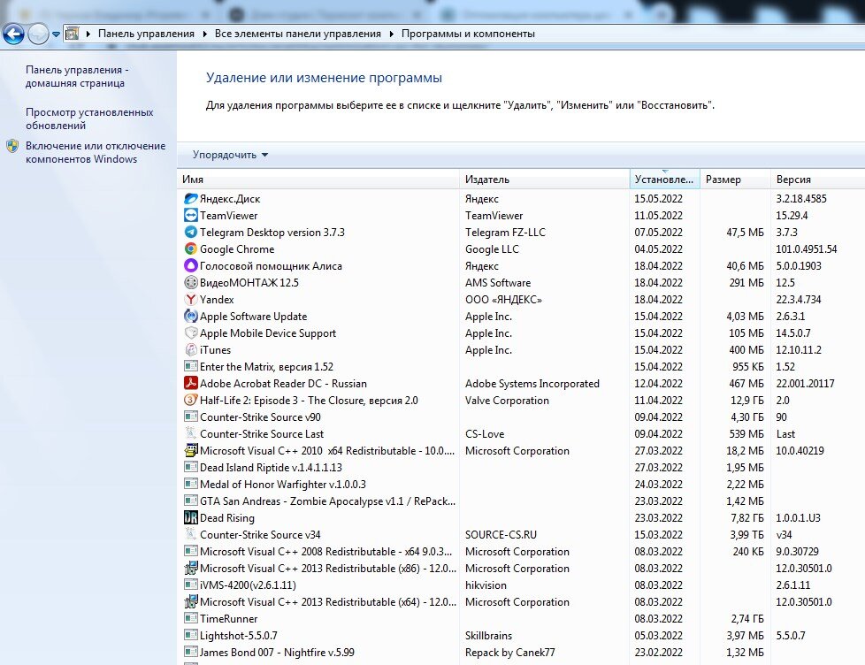The height and width of the screenshot is (665, 865).
Task: Open the Упорядочить dropdown menu
Action: (230, 155)
